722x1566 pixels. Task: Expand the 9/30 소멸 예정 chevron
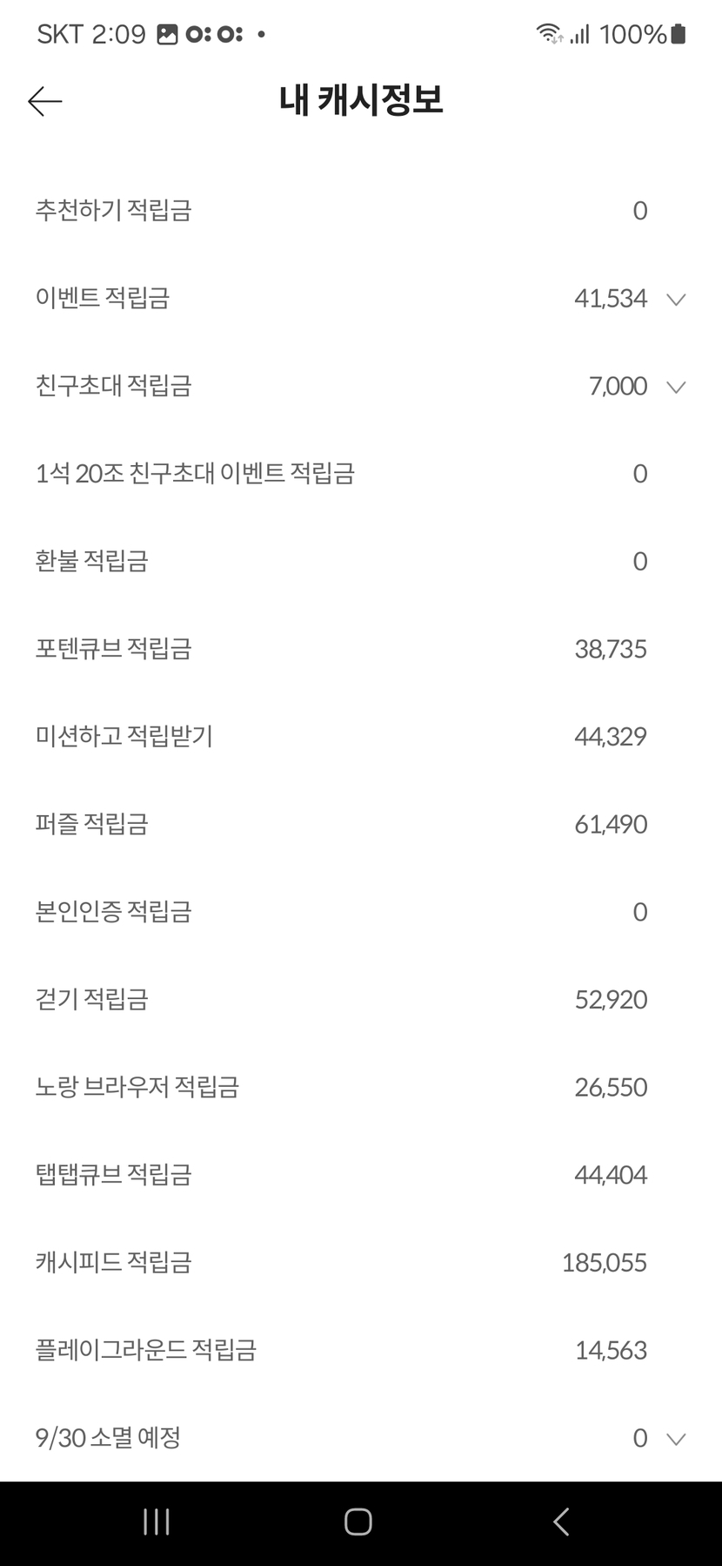coord(676,1439)
